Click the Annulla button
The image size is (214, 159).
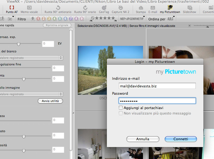tap(143, 139)
